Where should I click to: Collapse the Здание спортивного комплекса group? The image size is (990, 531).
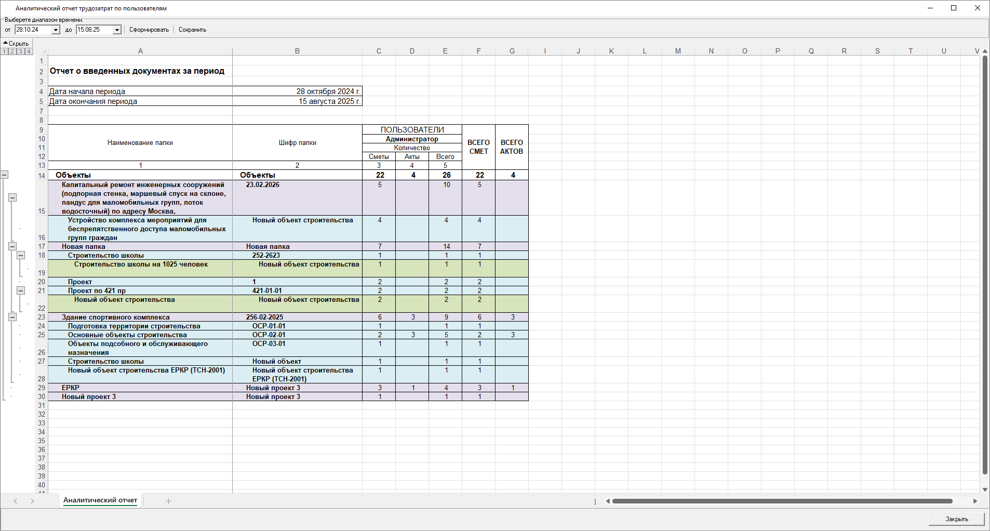pos(12,317)
